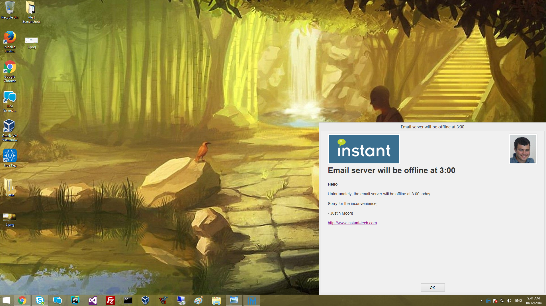Image resolution: width=546 pixels, height=306 pixels.
Task: Click the underlined Hello text in alert
Action: point(332,184)
